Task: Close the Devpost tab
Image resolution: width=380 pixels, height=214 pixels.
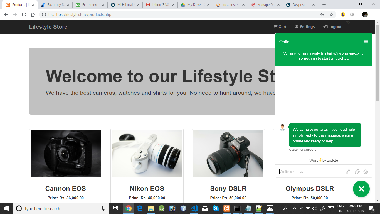Action: pyautogui.click(x=314, y=5)
